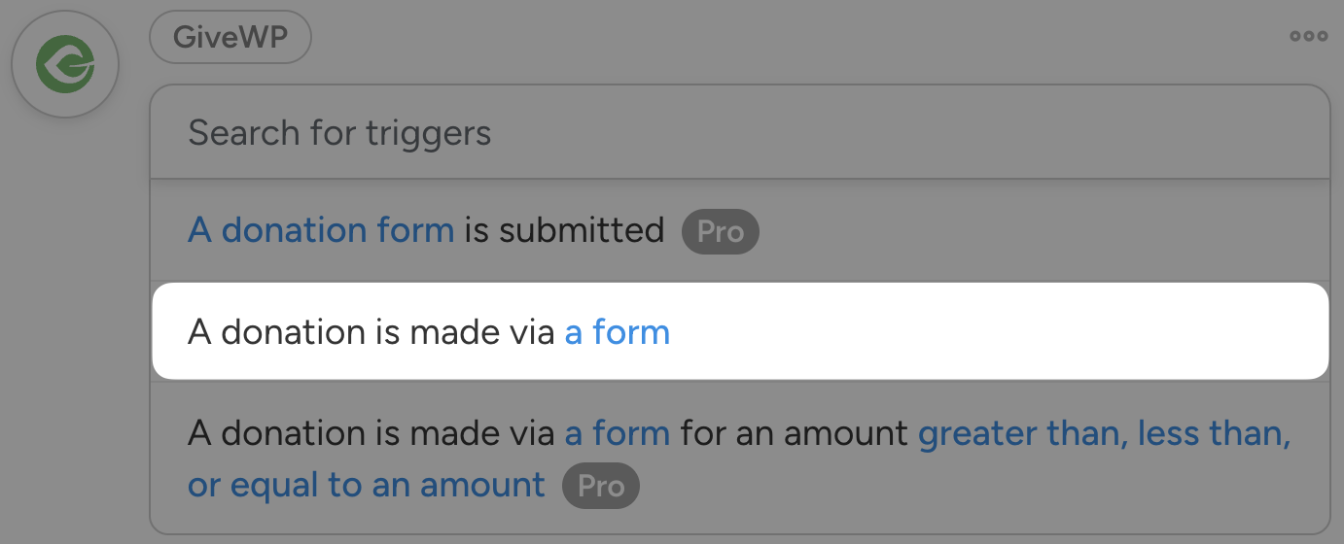Click "a form" link in the amount trigger
Viewport: 1344px width, 544px height.
(618, 432)
